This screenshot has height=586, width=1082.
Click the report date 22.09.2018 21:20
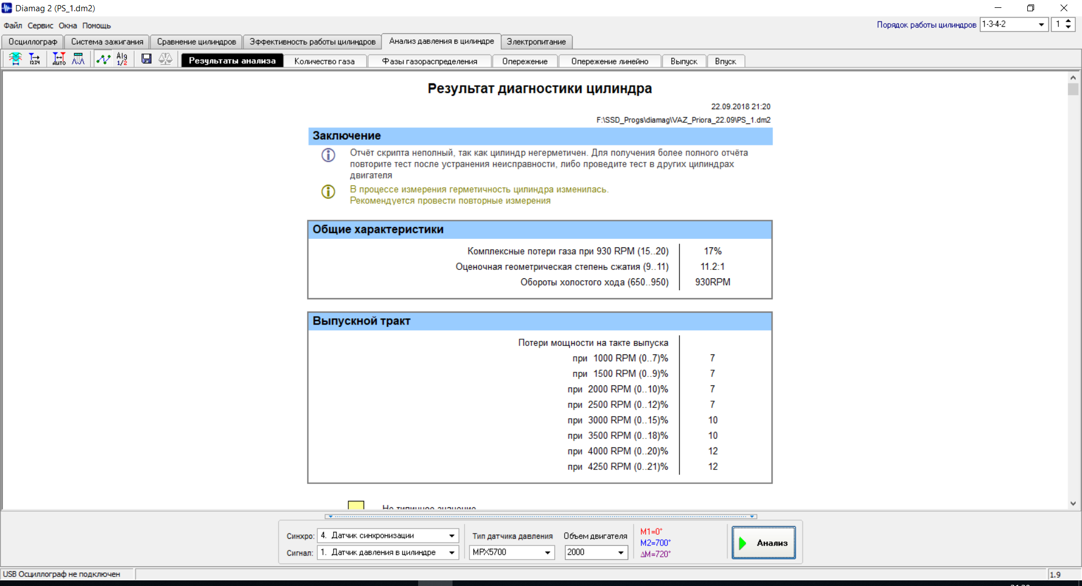tap(740, 106)
